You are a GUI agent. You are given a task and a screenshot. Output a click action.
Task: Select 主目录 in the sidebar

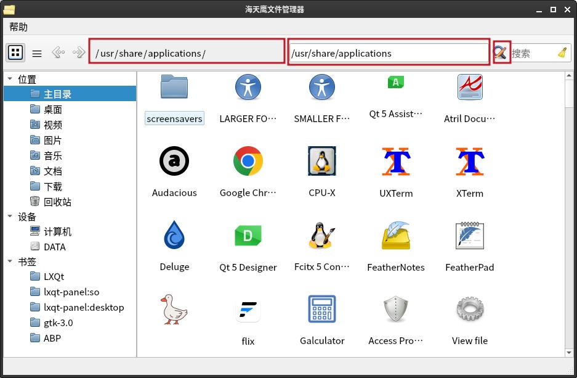70,94
